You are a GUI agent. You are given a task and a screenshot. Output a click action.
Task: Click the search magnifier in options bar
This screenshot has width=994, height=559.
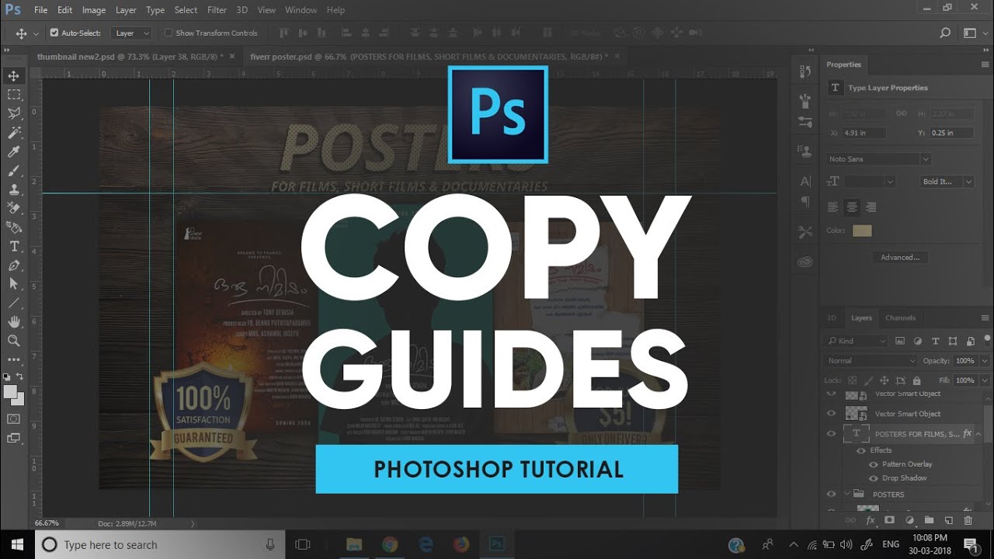[x=945, y=33]
